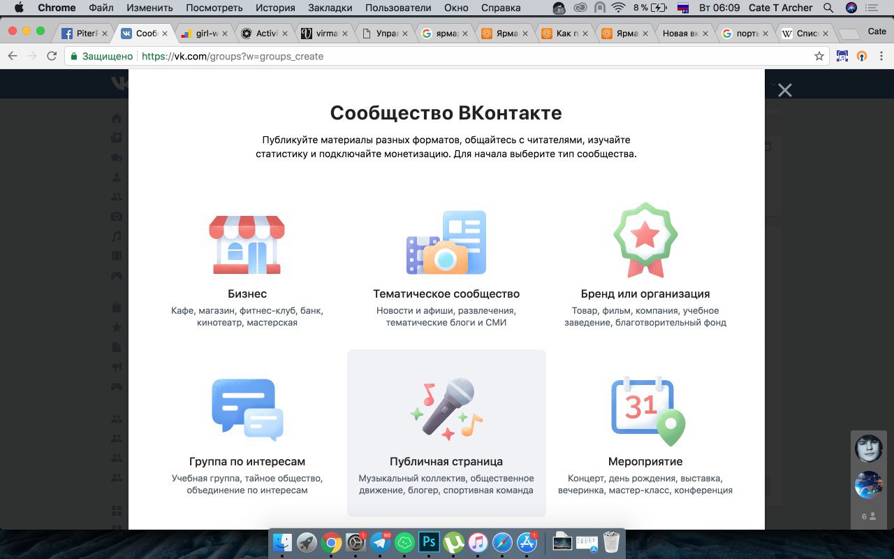Open the Окно menu
This screenshot has height=559, width=894.
tap(457, 8)
